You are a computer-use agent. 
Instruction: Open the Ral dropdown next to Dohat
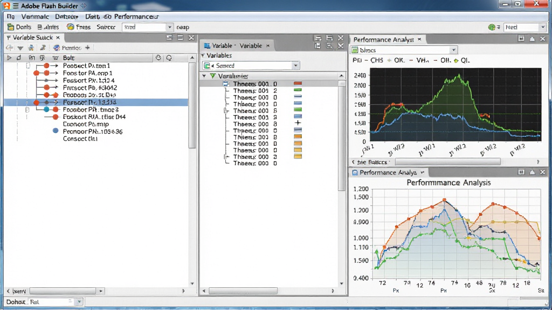click(79, 301)
